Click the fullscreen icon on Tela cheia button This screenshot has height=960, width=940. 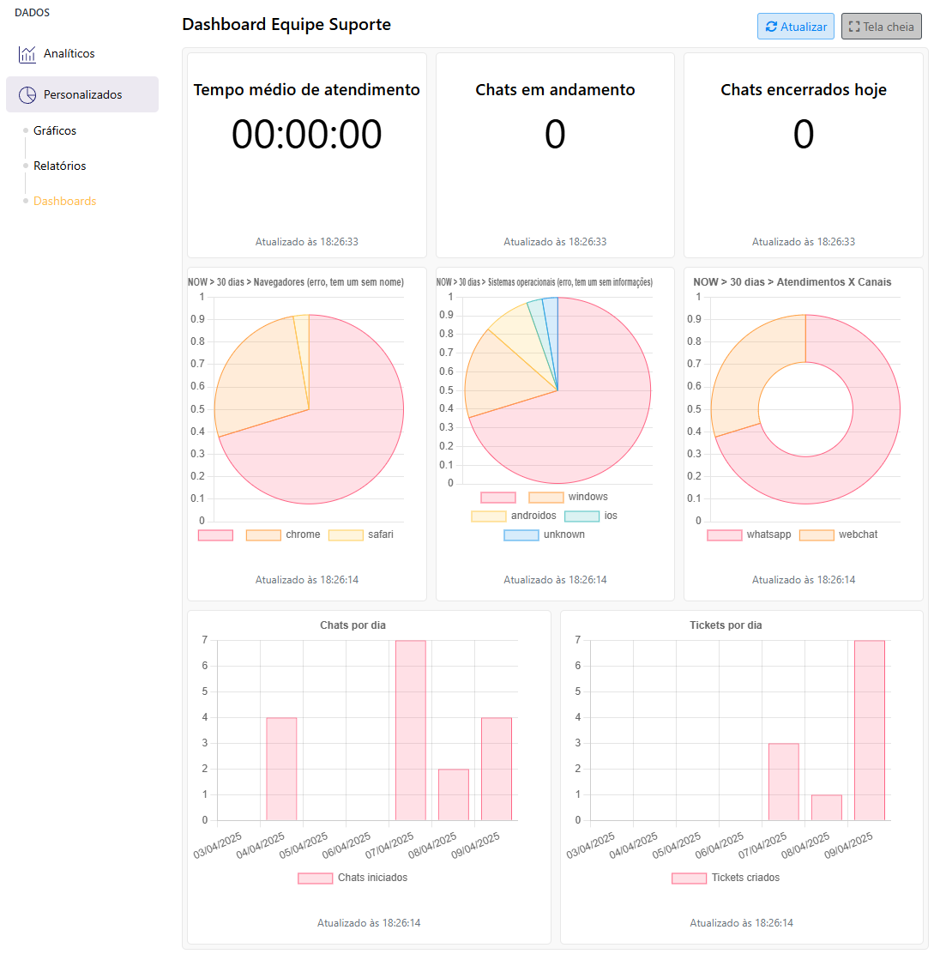pos(855,27)
